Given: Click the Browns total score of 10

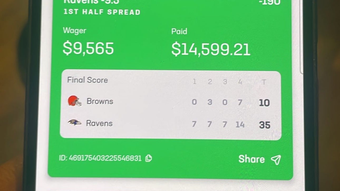Looking at the screenshot, I should tap(264, 103).
